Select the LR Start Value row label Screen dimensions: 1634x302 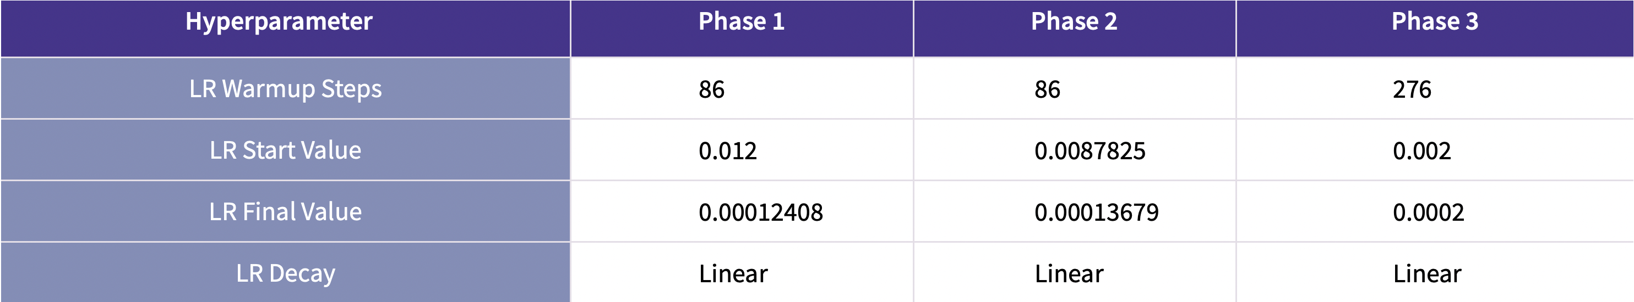pyautogui.click(x=285, y=150)
